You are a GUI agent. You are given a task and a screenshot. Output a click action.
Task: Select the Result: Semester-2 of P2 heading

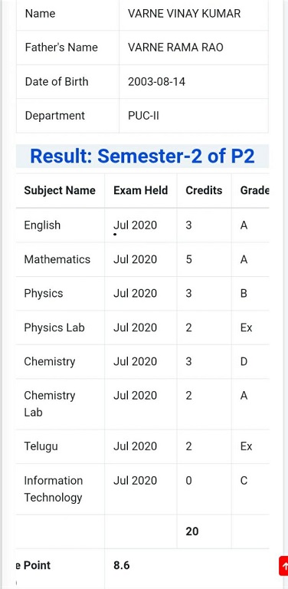(142, 156)
